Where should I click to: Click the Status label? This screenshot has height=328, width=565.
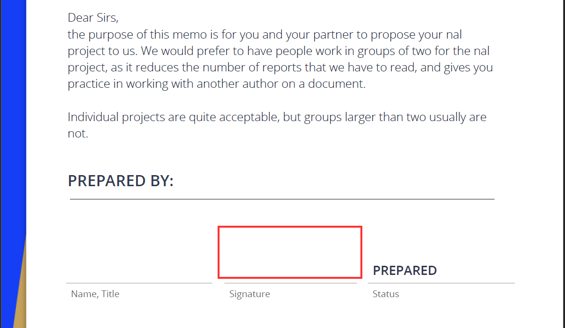(386, 294)
